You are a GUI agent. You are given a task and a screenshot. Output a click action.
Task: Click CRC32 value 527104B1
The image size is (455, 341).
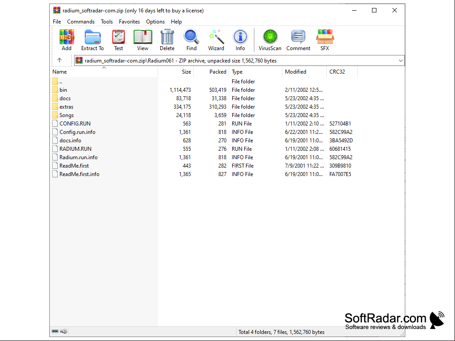coord(340,124)
